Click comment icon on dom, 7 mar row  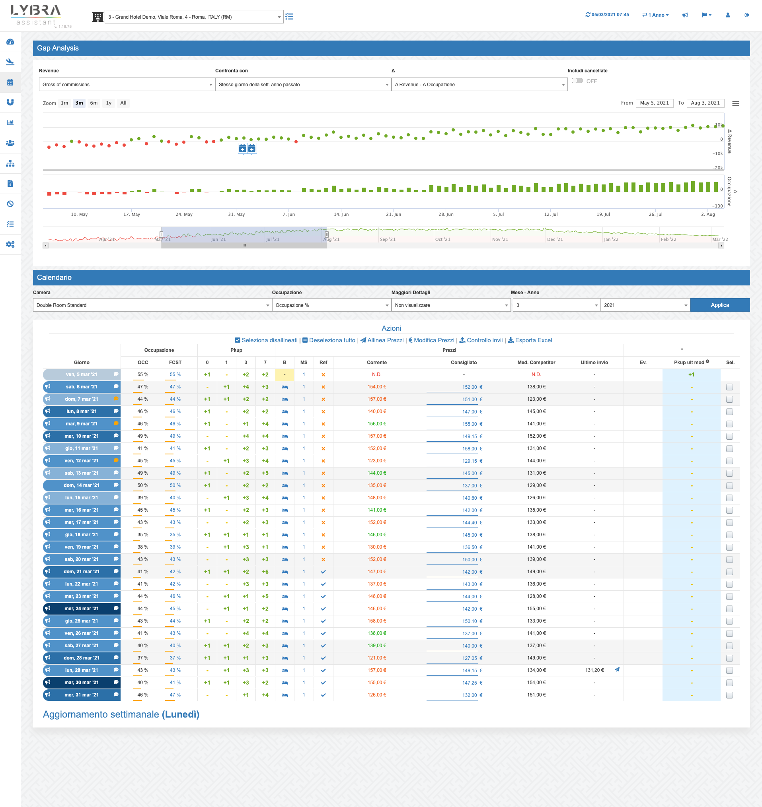(116, 399)
